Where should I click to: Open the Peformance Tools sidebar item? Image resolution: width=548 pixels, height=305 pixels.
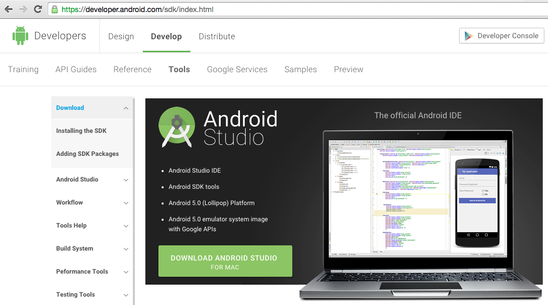pos(82,272)
